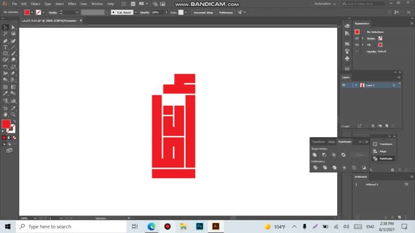Viewport: 415px width, 233px height.
Task: Click Minus Front in Pathfinder shape modes
Action: point(324,155)
